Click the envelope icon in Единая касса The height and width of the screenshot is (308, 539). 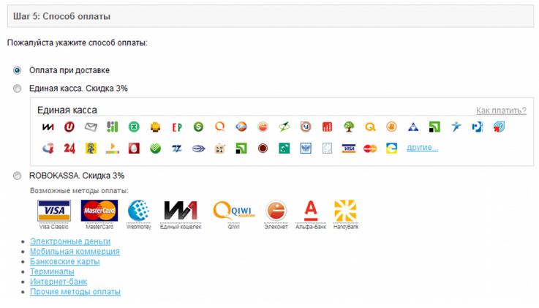pyautogui.click(x=91, y=127)
